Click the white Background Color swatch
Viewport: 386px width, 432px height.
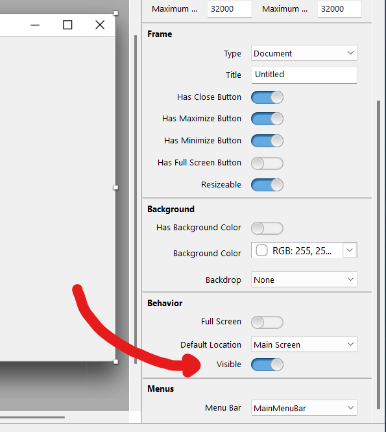(x=261, y=250)
